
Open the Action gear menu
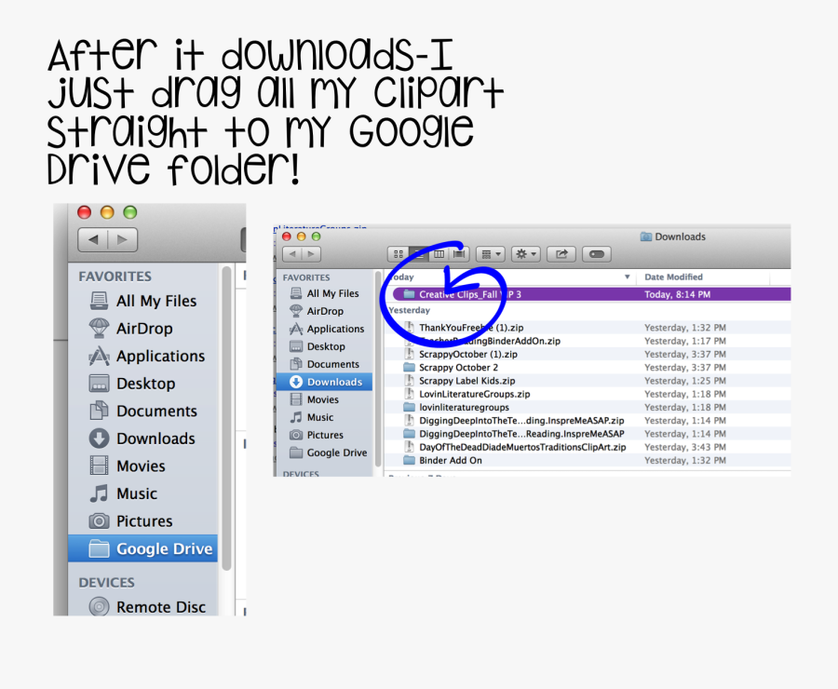click(x=524, y=253)
